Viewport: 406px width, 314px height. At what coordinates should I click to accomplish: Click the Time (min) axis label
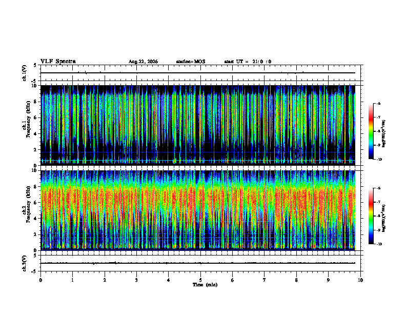pos(205,285)
